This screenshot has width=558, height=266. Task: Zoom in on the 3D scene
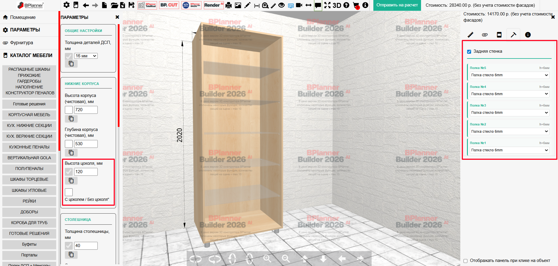(267, 258)
